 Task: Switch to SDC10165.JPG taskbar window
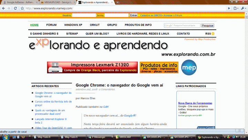pos(155,137)
